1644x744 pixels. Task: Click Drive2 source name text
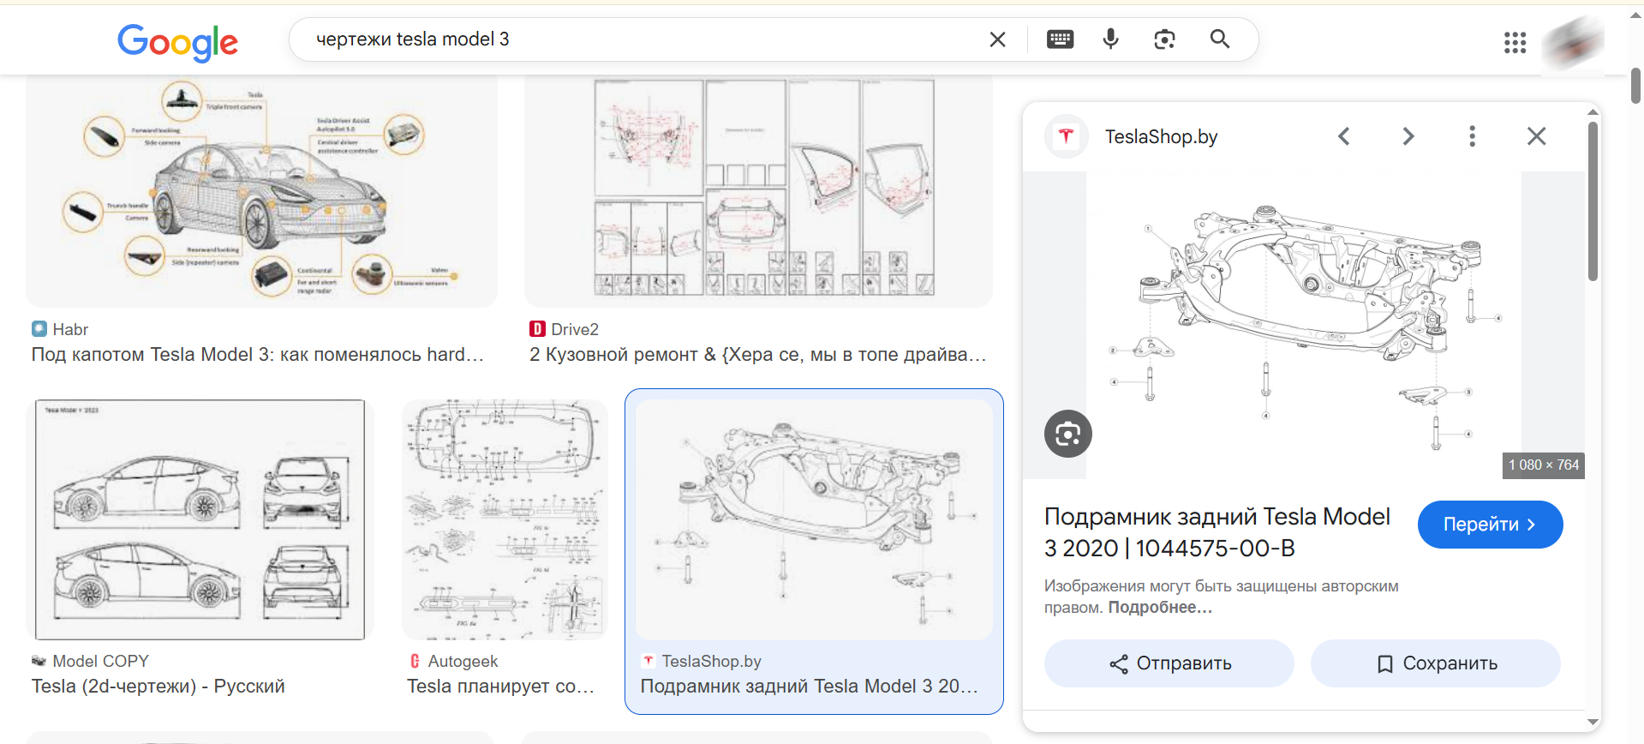click(x=575, y=330)
